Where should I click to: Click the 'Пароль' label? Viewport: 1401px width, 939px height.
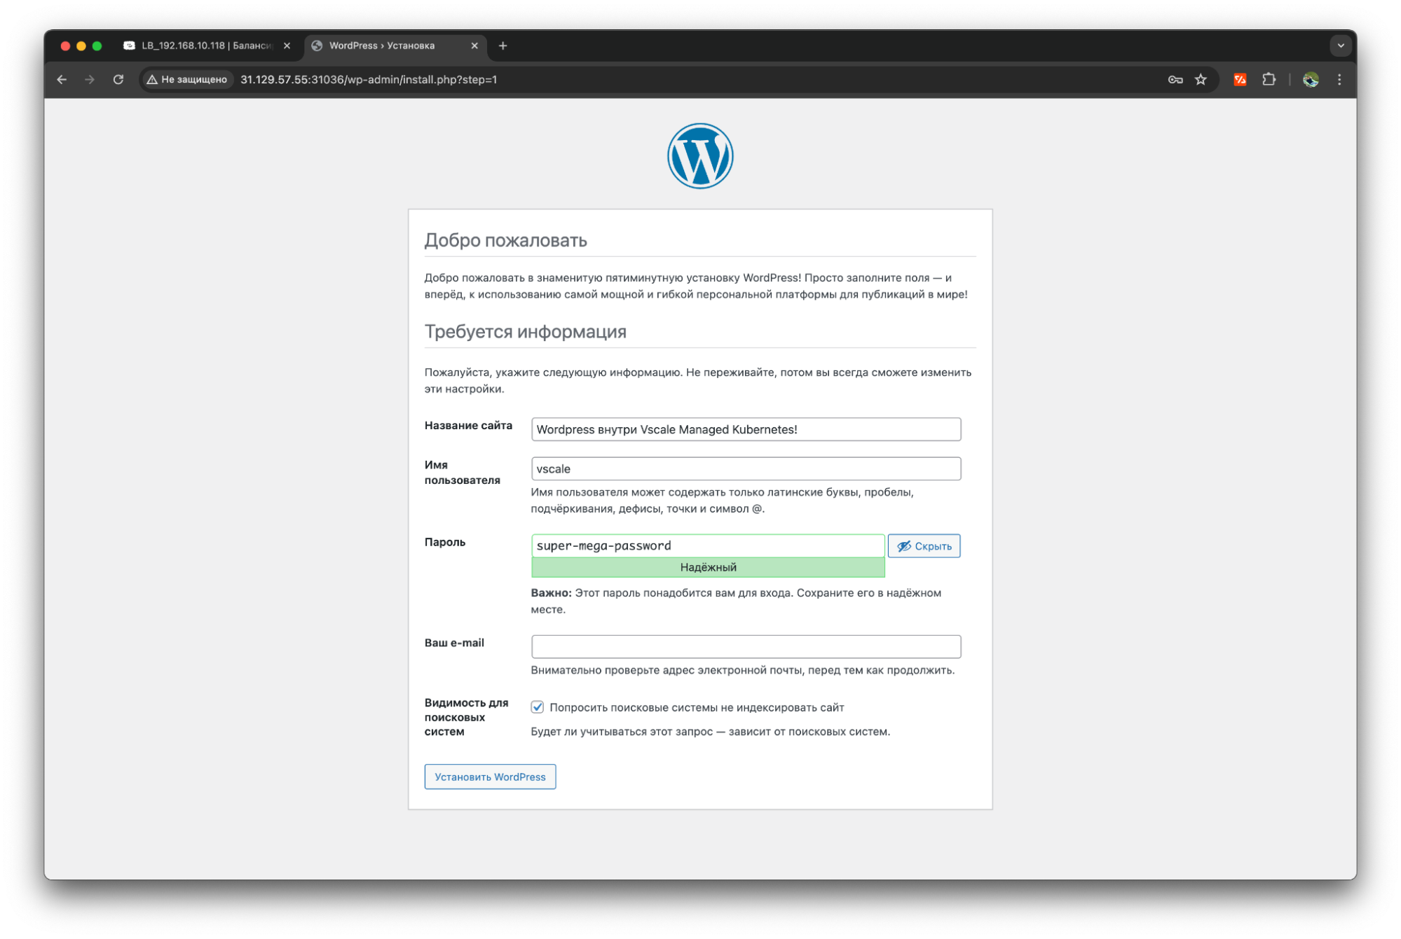(x=444, y=542)
